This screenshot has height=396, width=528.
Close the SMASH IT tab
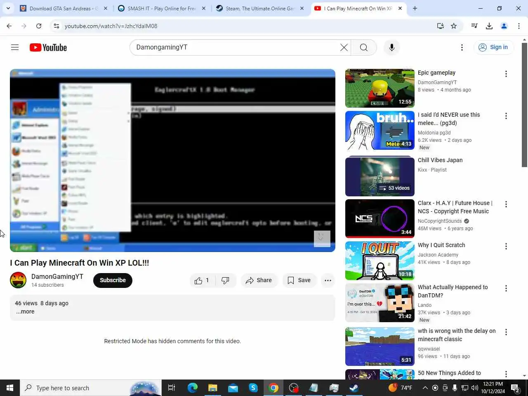tap(204, 8)
